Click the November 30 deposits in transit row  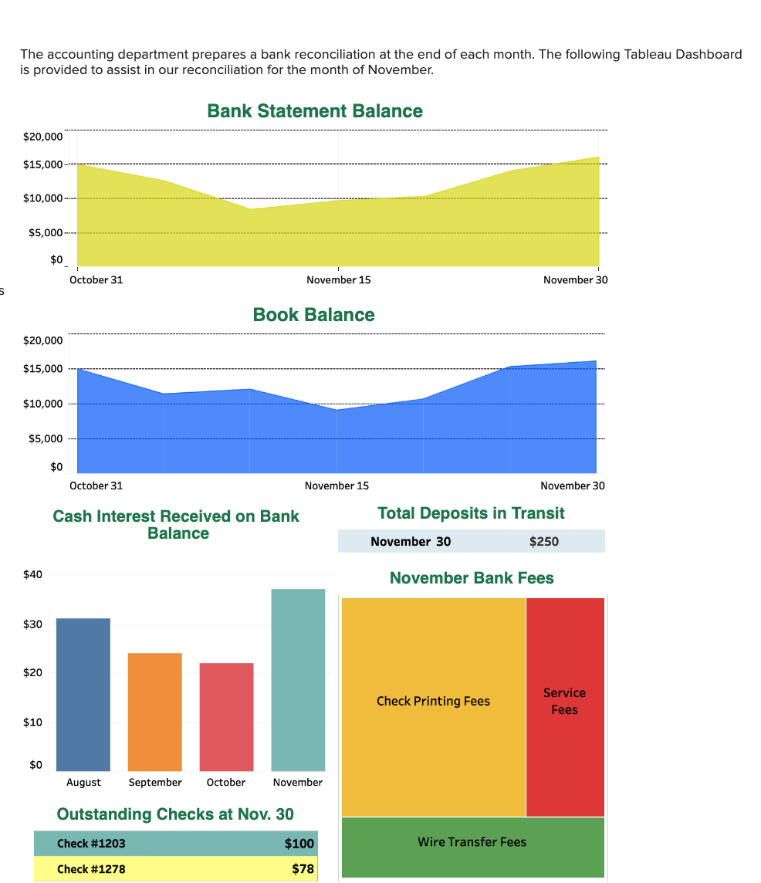(472, 541)
